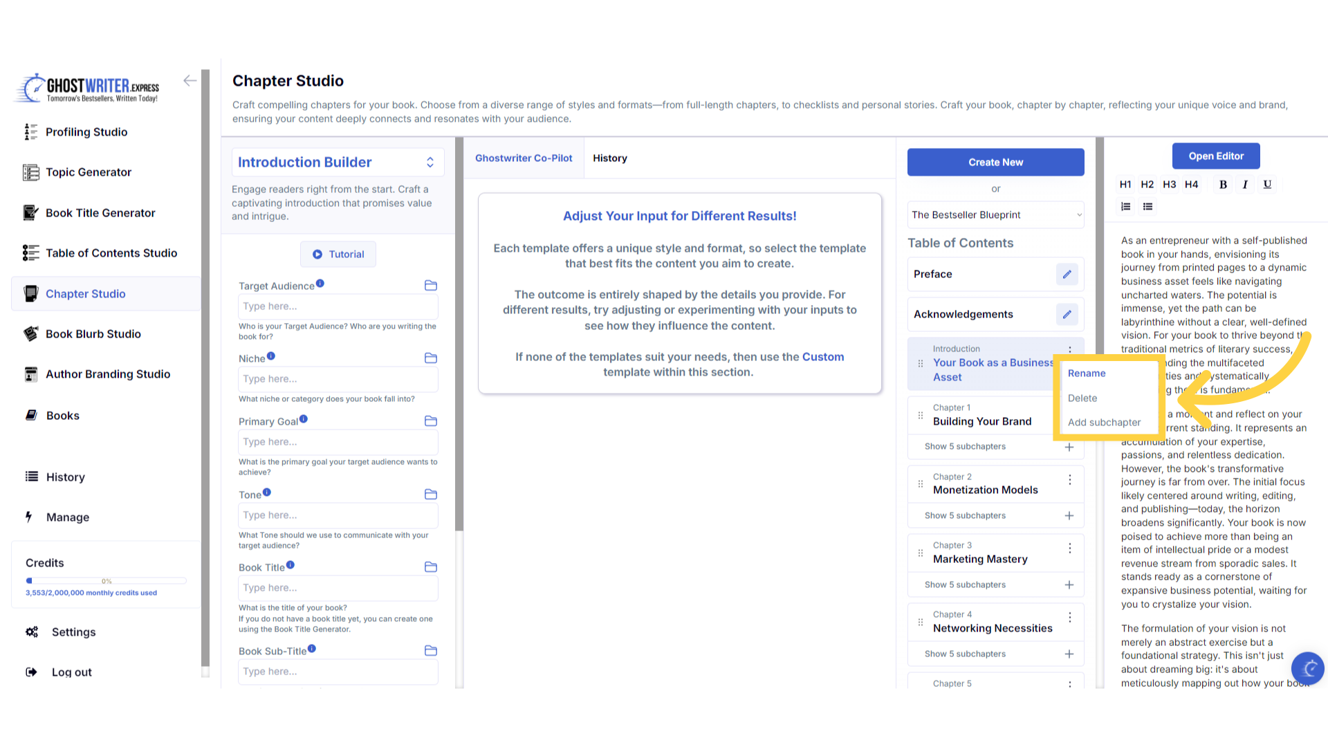Click the info icon next to Niche

[x=271, y=356]
